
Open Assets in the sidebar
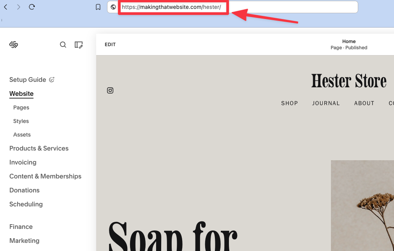(x=22, y=135)
